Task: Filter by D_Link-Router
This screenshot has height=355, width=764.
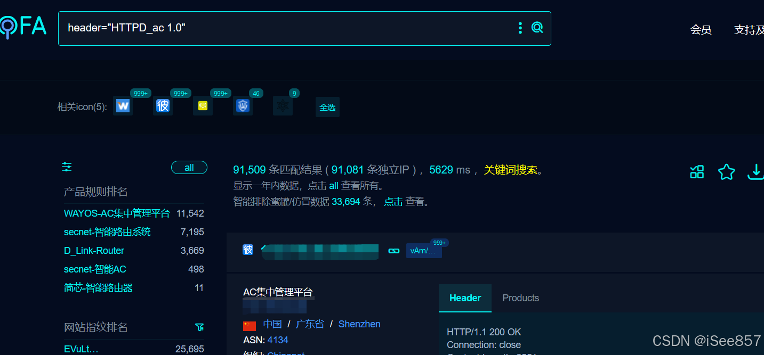Action: coord(94,251)
